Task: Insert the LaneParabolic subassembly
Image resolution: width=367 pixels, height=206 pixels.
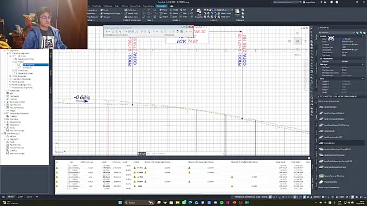Action: pos(327,131)
